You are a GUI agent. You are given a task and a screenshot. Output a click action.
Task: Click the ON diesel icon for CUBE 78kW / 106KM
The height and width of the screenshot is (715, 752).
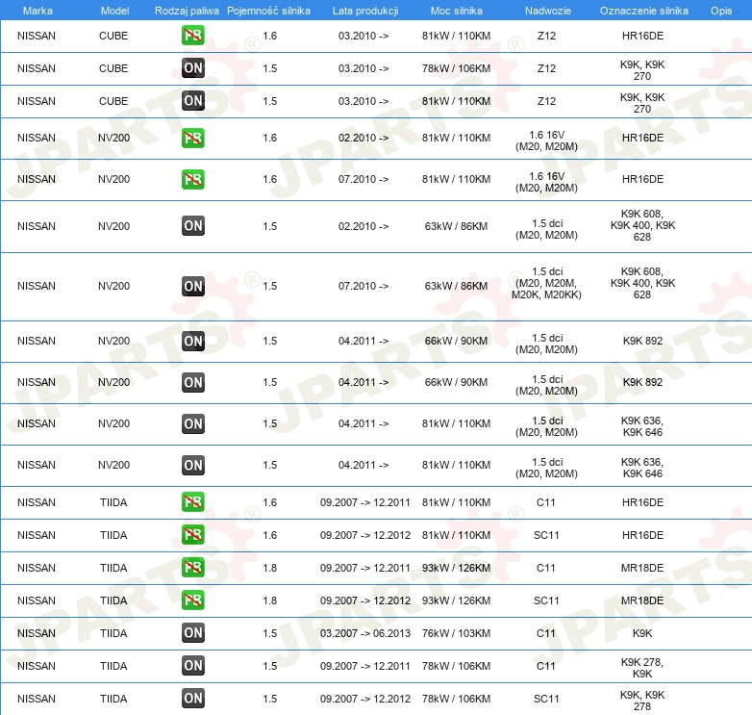point(192,68)
